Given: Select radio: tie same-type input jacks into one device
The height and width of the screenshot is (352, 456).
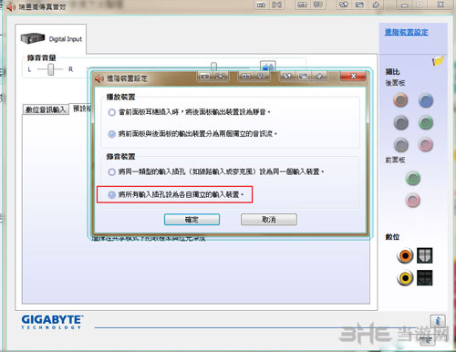Looking at the screenshot, I should coord(111,172).
